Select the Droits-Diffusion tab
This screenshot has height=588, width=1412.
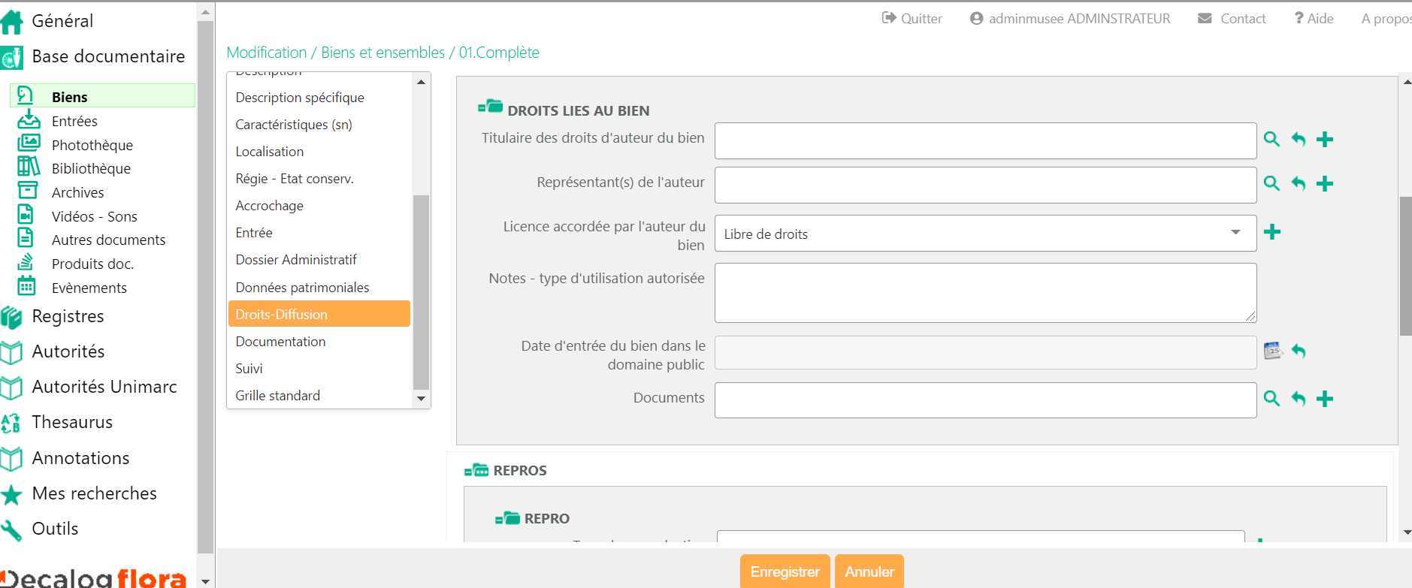coord(319,314)
